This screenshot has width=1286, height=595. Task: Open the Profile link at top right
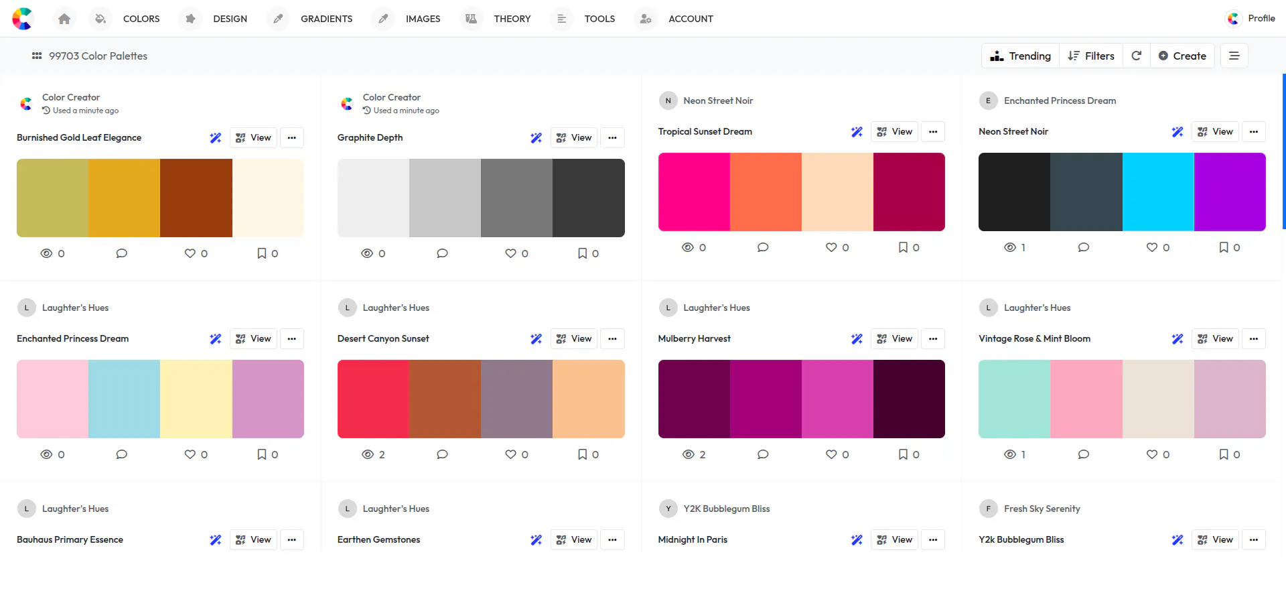tap(1251, 19)
